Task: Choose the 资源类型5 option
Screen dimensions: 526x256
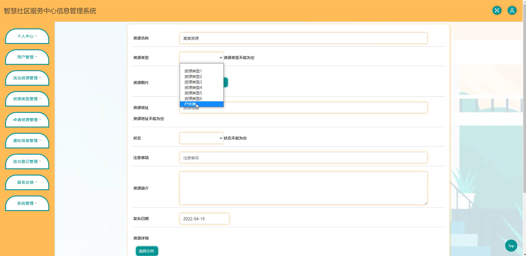Action: (x=202, y=93)
